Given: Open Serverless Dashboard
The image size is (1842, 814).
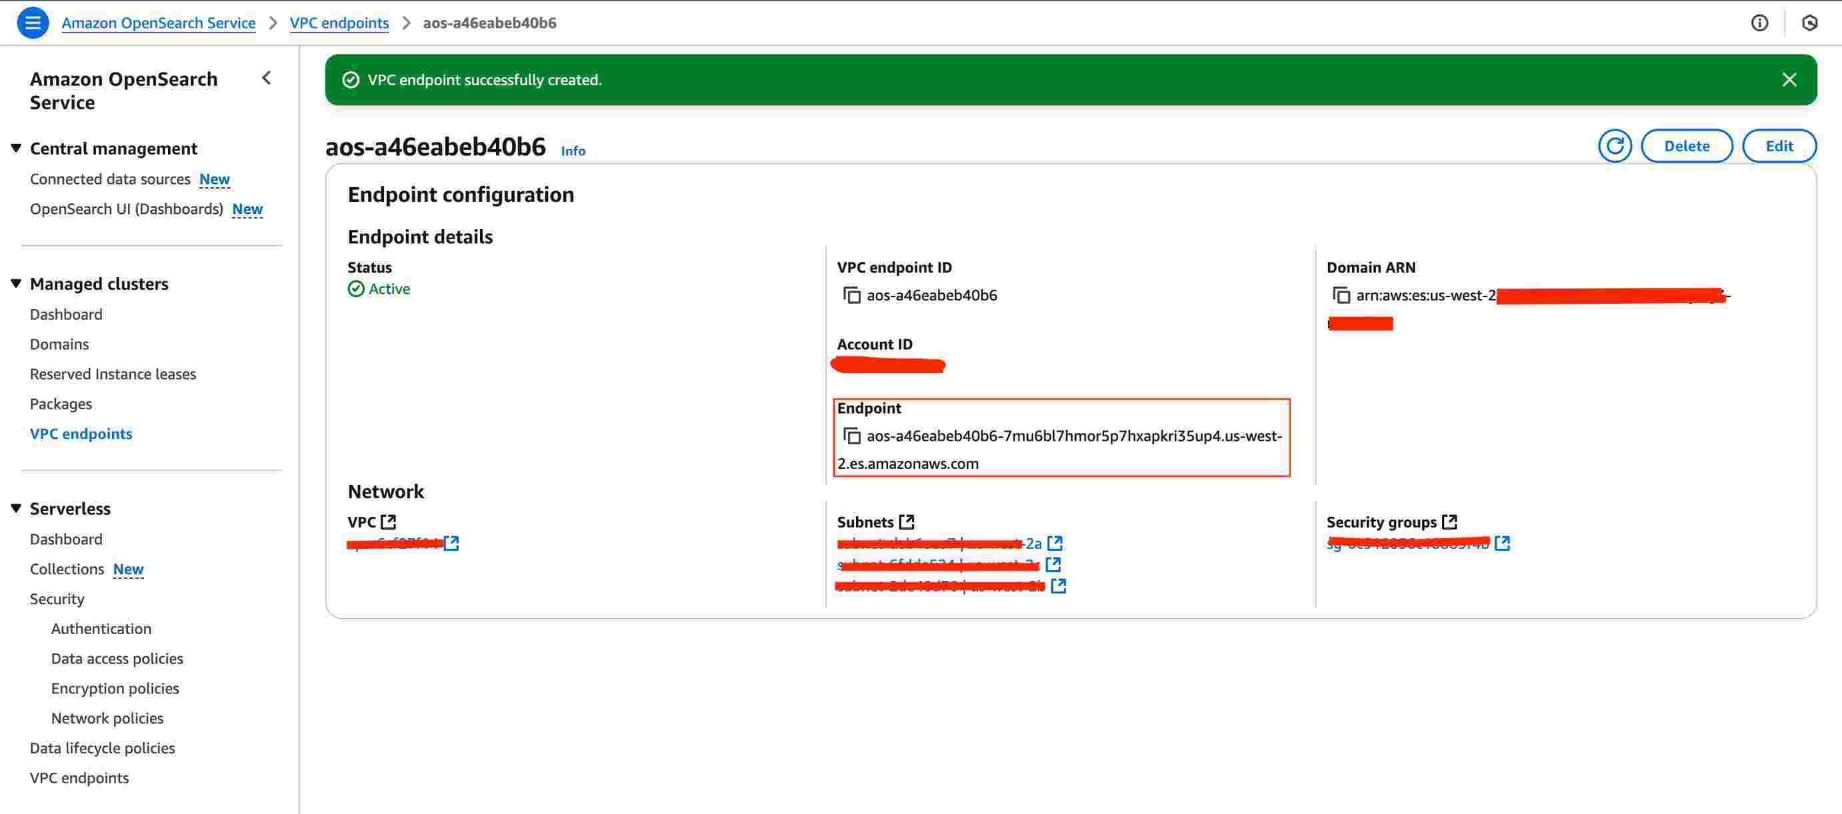Looking at the screenshot, I should [x=66, y=539].
